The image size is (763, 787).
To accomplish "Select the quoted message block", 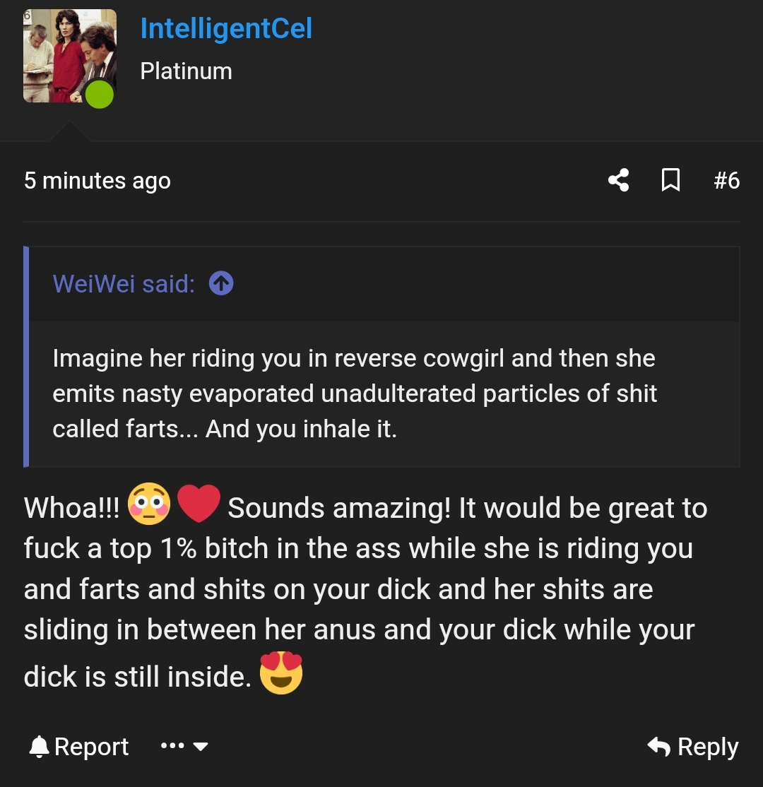I will point(381,393).
